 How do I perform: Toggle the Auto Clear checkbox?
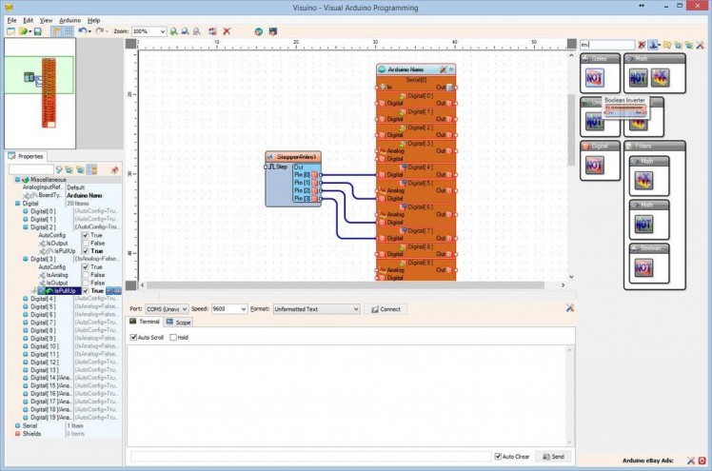498,457
